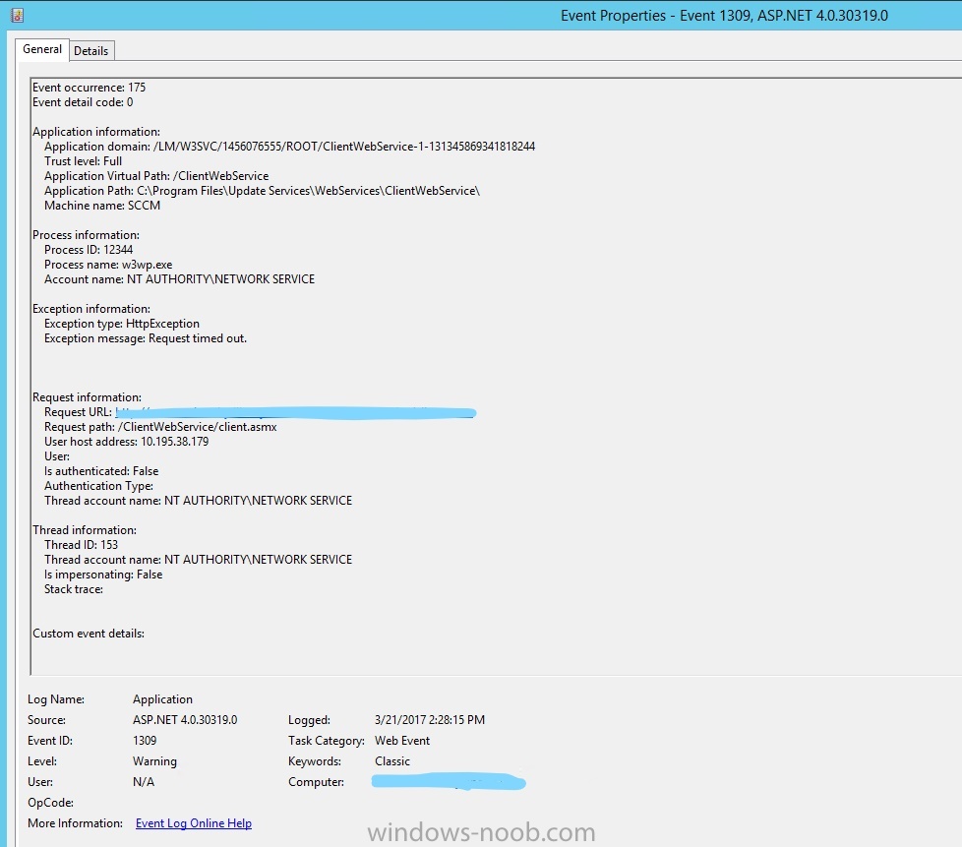Viewport: 962px width, 847px height.
Task: Click the 'Process information:' heading
Action: point(86,234)
